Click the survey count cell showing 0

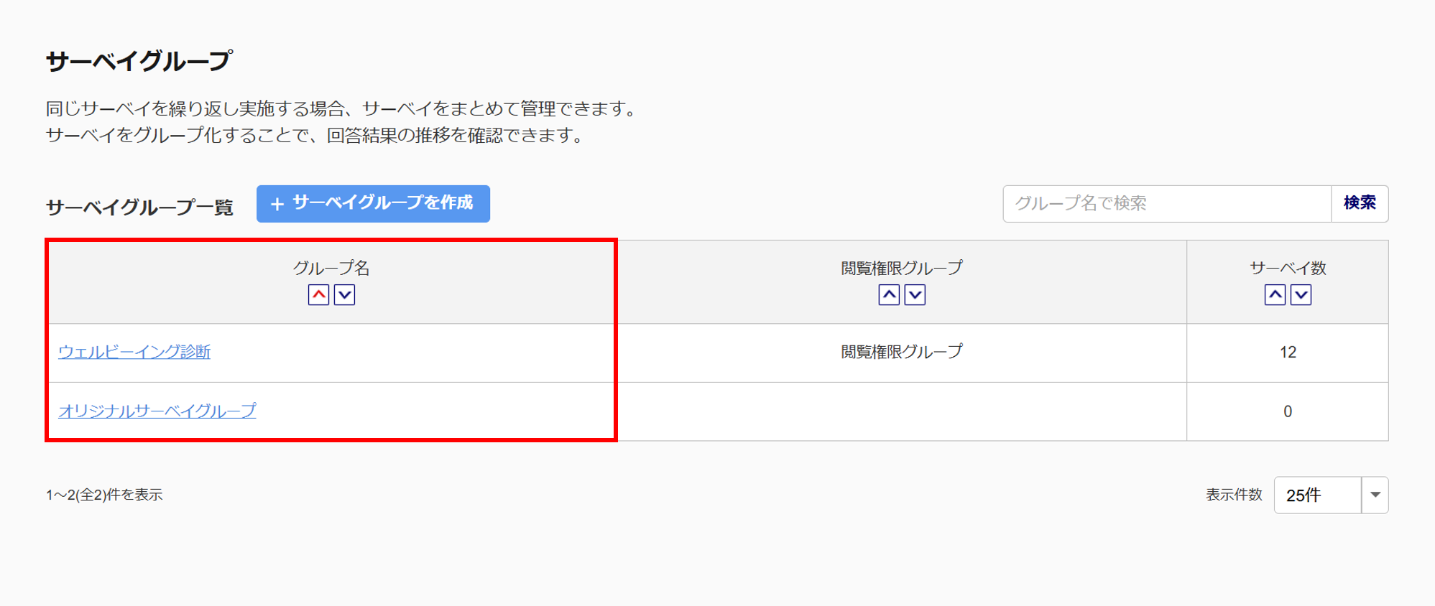click(1287, 411)
